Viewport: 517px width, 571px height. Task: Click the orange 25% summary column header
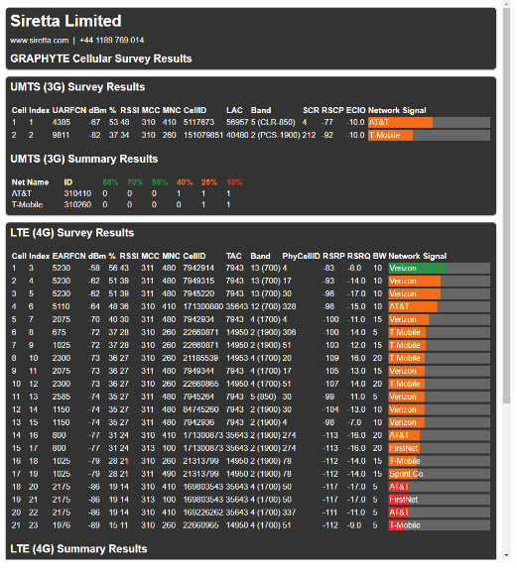pyautogui.click(x=209, y=182)
